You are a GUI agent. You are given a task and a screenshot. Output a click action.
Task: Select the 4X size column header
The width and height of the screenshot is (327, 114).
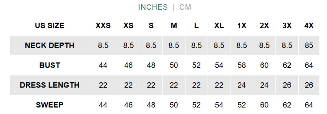click(x=309, y=26)
